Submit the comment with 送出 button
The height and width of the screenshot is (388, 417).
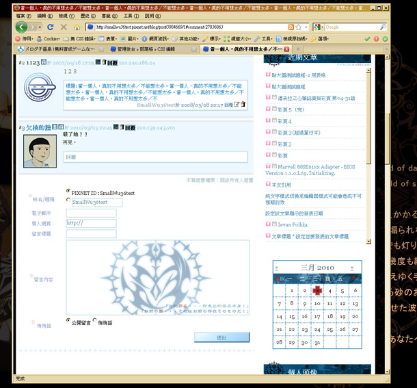pos(221,337)
